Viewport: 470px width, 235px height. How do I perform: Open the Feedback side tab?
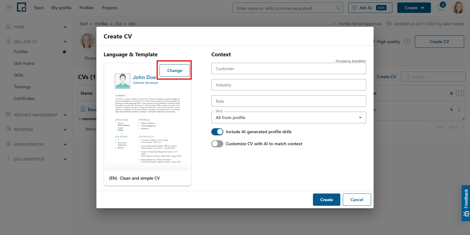[x=466, y=203]
